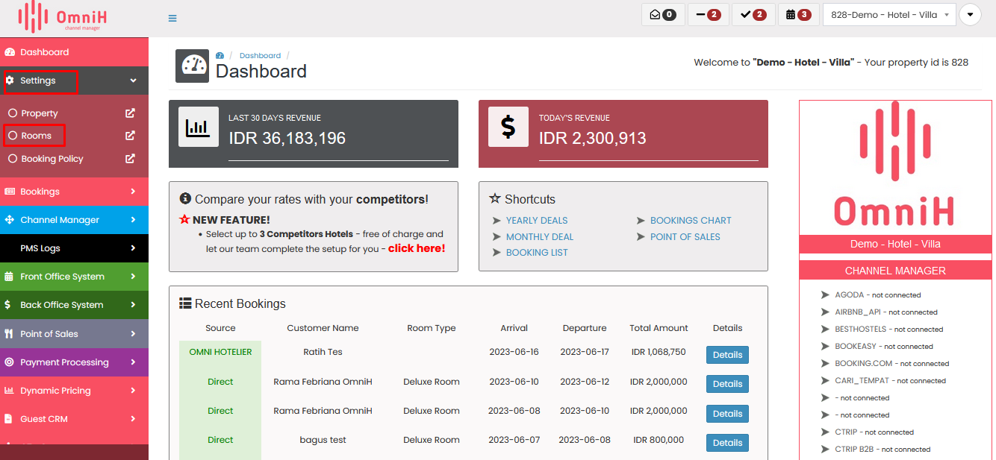Click the breadcrumb home dashboard icon
Image resolution: width=996 pixels, height=460 pixels.
220,56
